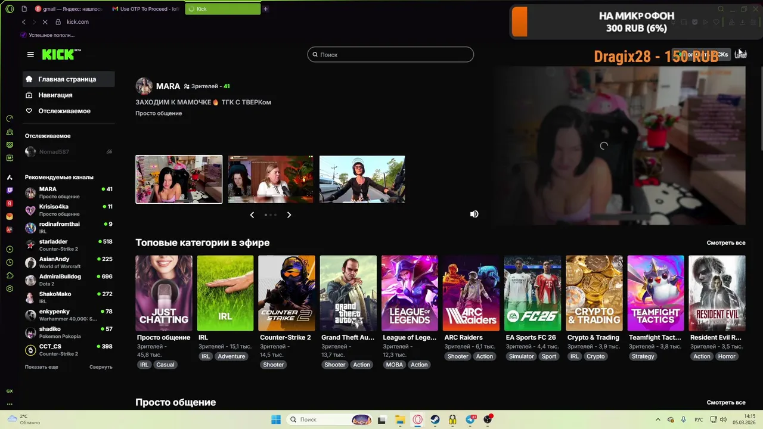Open the Kick hamburger sidebar menu
The height and width of the screenshot is (429, 763).
30,54
